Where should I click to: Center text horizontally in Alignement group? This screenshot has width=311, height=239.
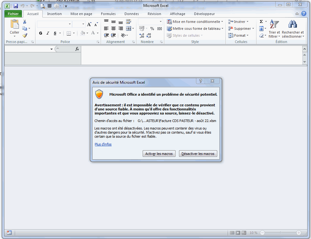pos(113,29)
